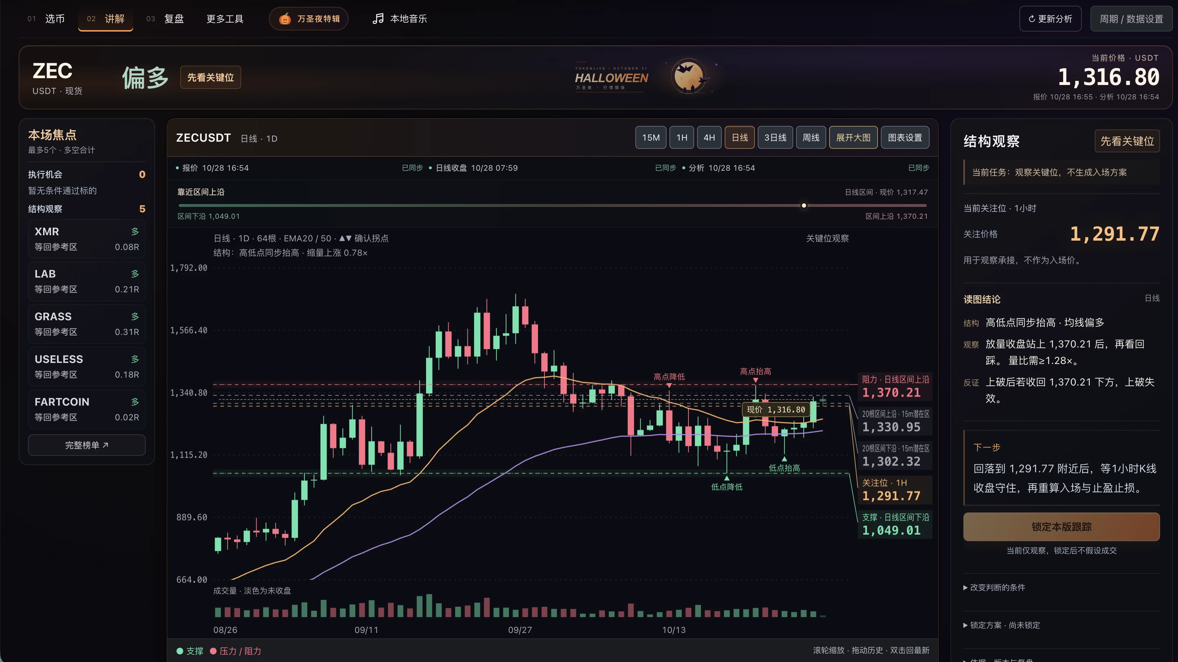Click the refresh icon beside 更新分析
1178x662 pixels.
click(1032, 19)
